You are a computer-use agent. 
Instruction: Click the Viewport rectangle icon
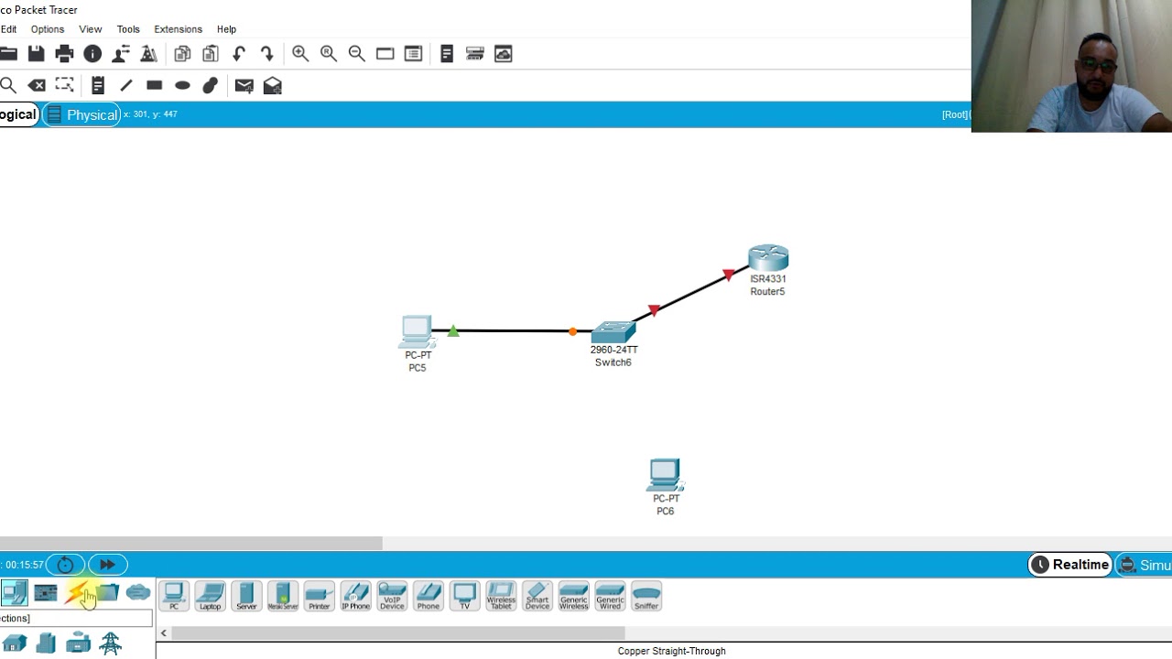(385, 54)
